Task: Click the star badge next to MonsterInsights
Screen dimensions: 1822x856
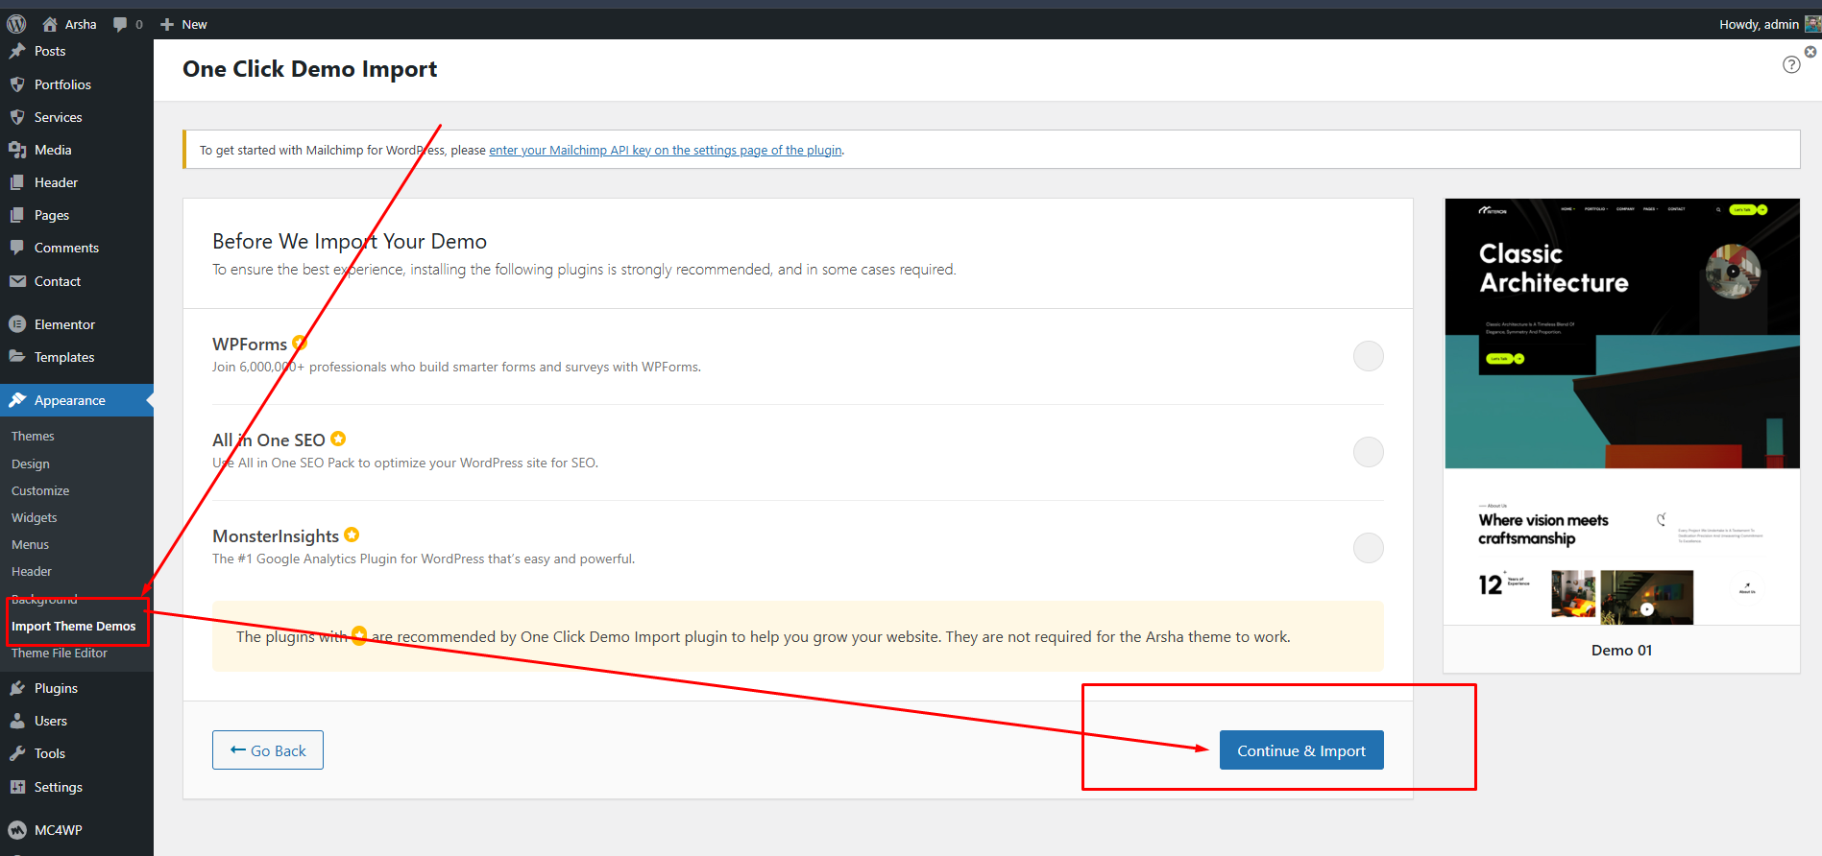Action: pos(352,535)
